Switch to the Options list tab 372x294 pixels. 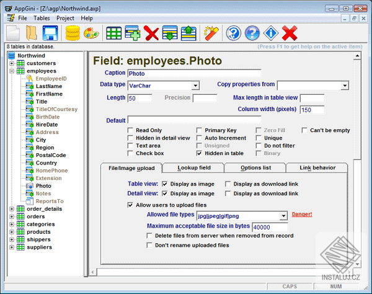pyautogui.click(x=255, y=167)
